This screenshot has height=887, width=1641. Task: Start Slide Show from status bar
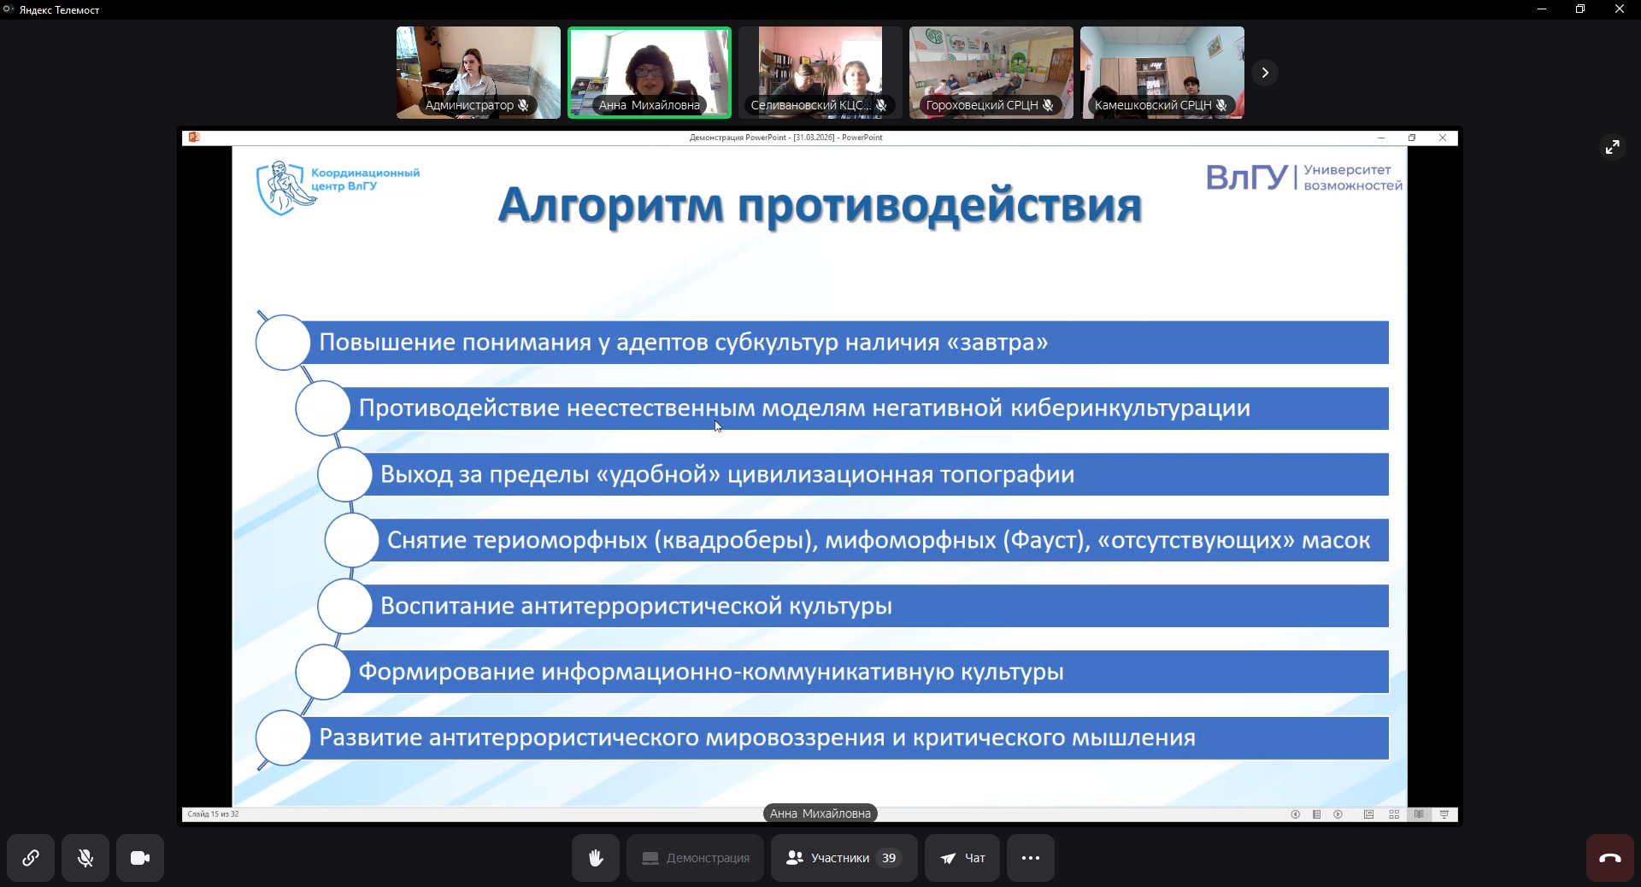pos(1444,814)
